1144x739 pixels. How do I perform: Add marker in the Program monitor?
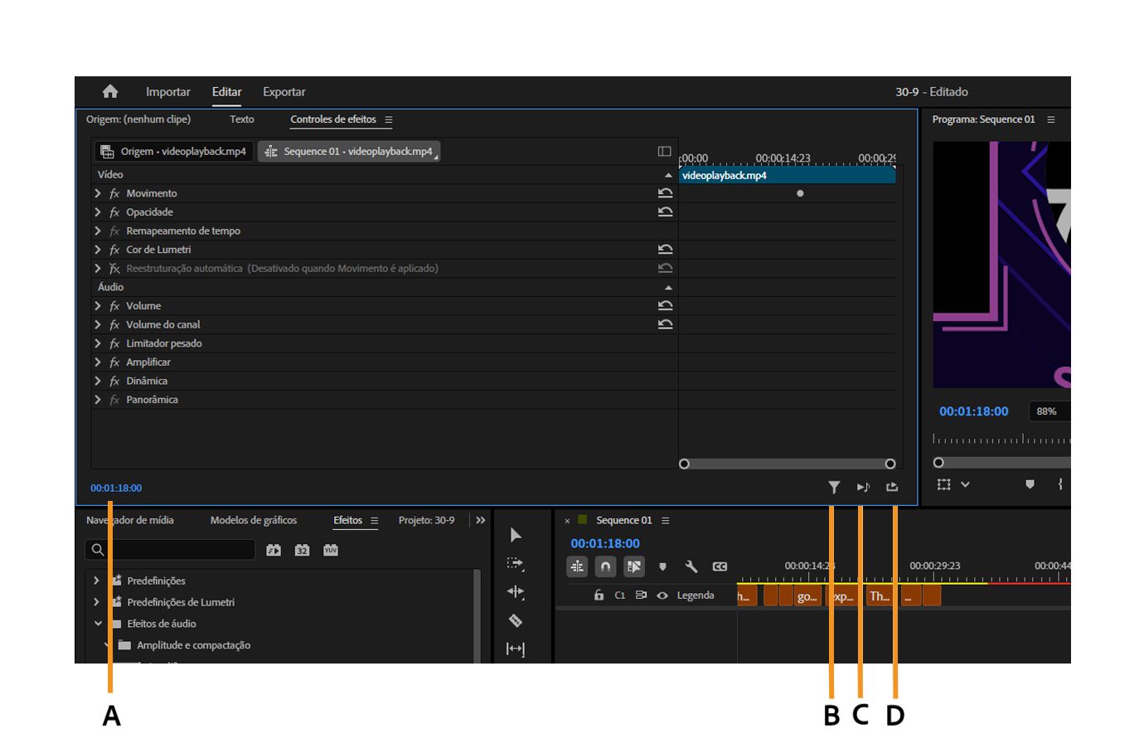point(1030,484)
